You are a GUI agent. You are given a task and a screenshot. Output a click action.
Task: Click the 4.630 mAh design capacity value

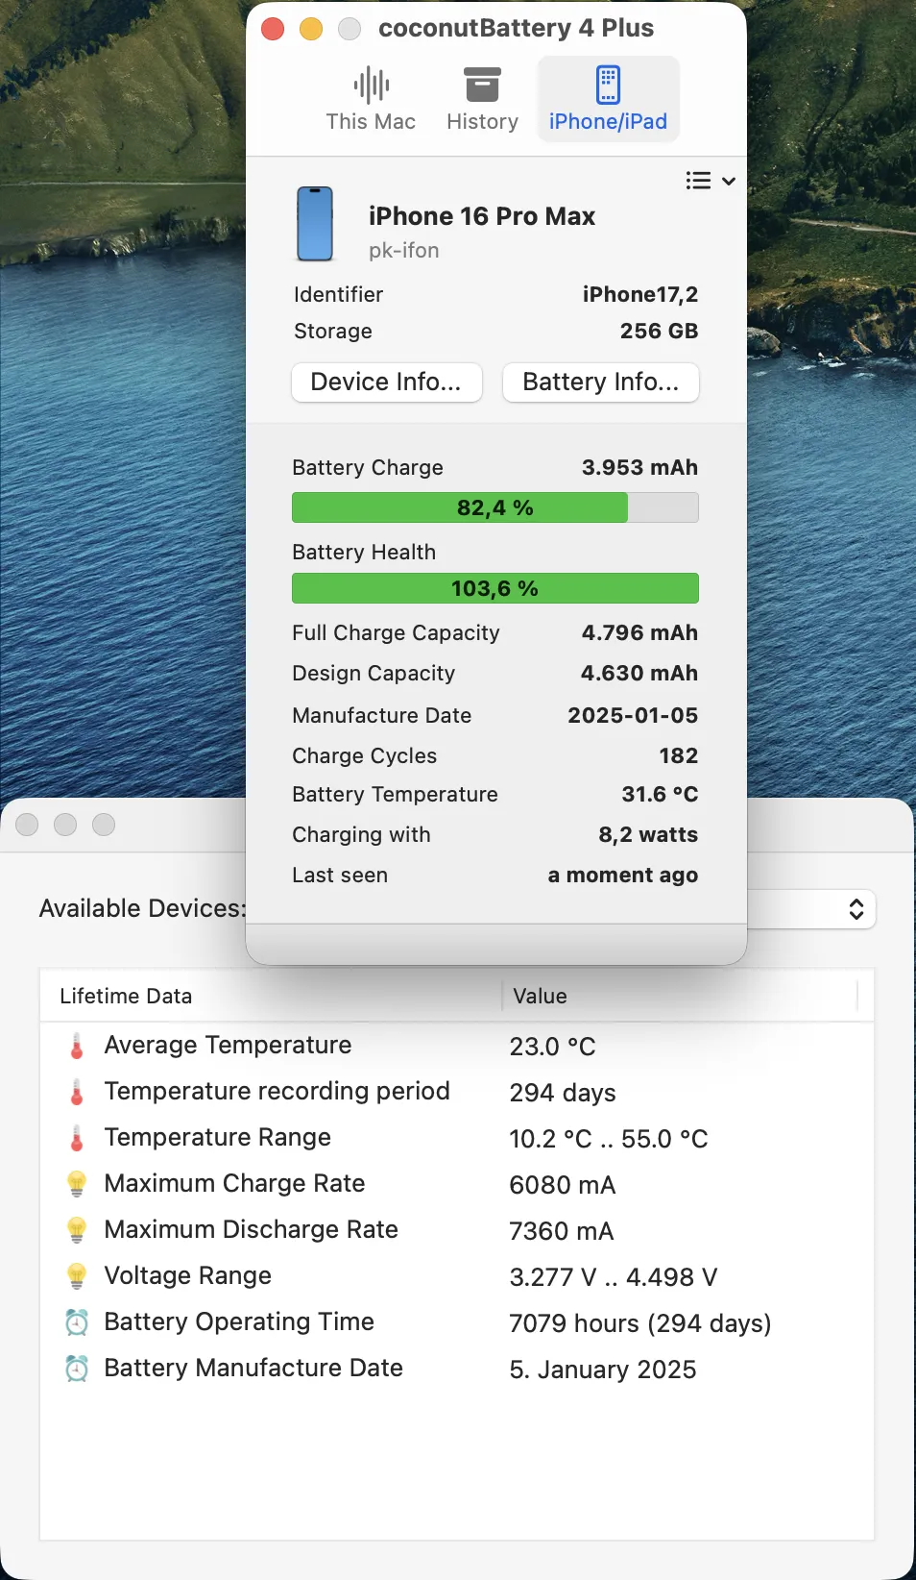(639, 673)
